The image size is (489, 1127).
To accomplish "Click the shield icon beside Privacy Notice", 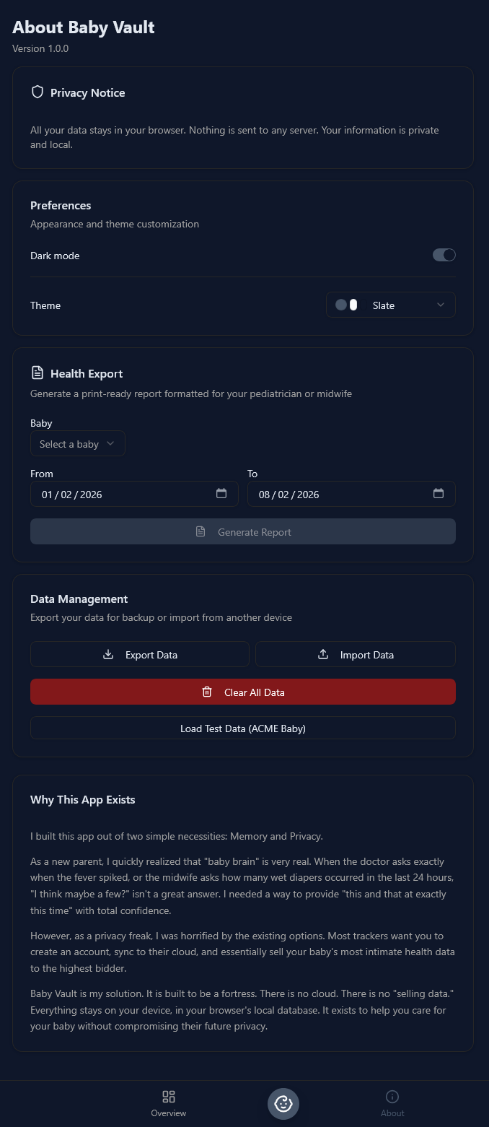I will [x=37, y=92].
